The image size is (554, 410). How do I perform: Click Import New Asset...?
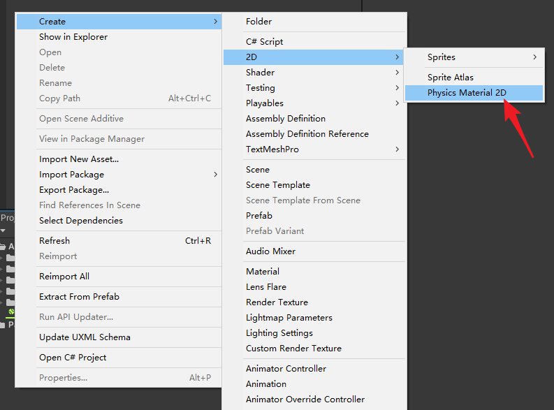point(119,159)
